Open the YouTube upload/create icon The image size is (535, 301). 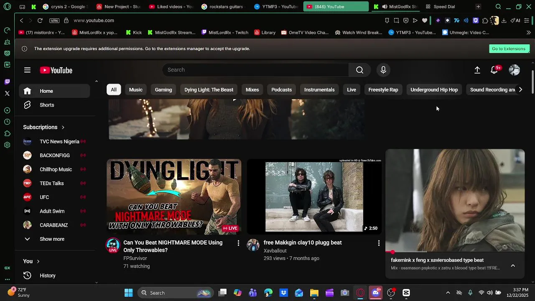[x=477, y=70]
